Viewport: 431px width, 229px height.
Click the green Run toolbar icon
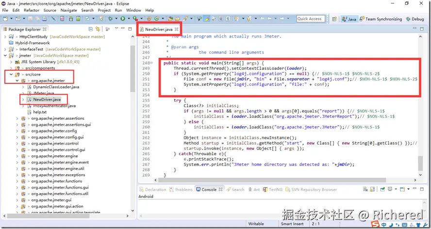(x=123, y=19)
